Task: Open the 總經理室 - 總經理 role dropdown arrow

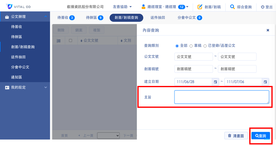Action: 187,7
